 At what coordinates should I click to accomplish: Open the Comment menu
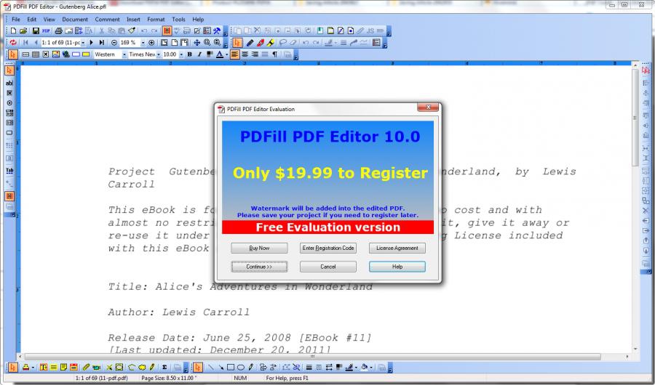coord(108,19)
